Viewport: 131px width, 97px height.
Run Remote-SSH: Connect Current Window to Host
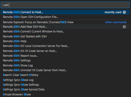[65, 31]
